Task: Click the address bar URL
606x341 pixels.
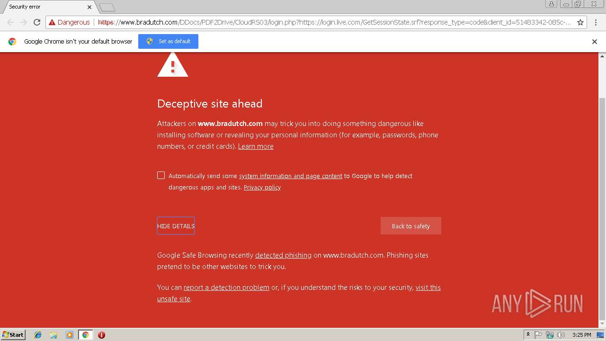Action: [334, 22]
